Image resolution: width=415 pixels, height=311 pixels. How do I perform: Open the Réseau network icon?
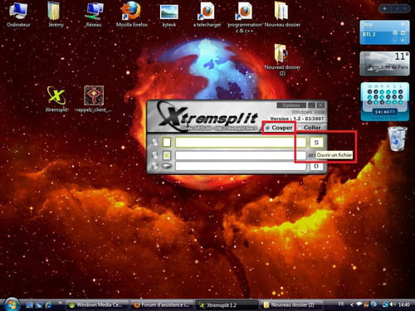point(94,14)
